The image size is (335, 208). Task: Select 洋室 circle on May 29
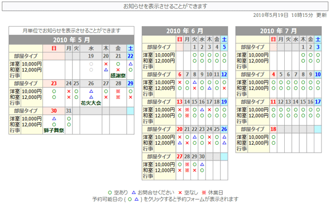click(131, 91)
